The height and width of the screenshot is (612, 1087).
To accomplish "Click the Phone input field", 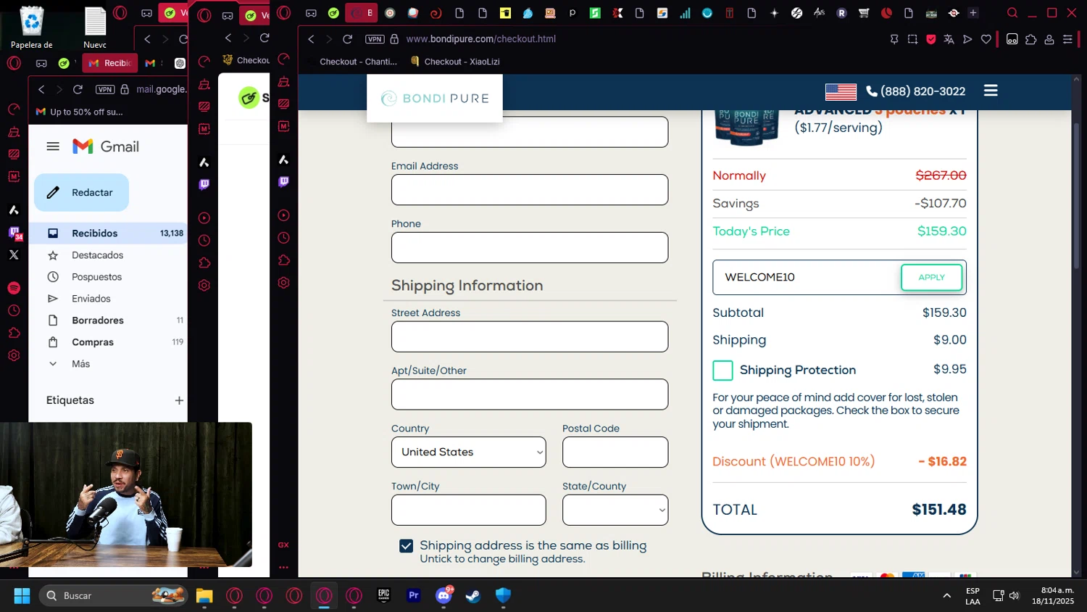I will (x=530, y=248).
